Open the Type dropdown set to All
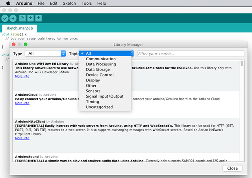 pos(45,54)
